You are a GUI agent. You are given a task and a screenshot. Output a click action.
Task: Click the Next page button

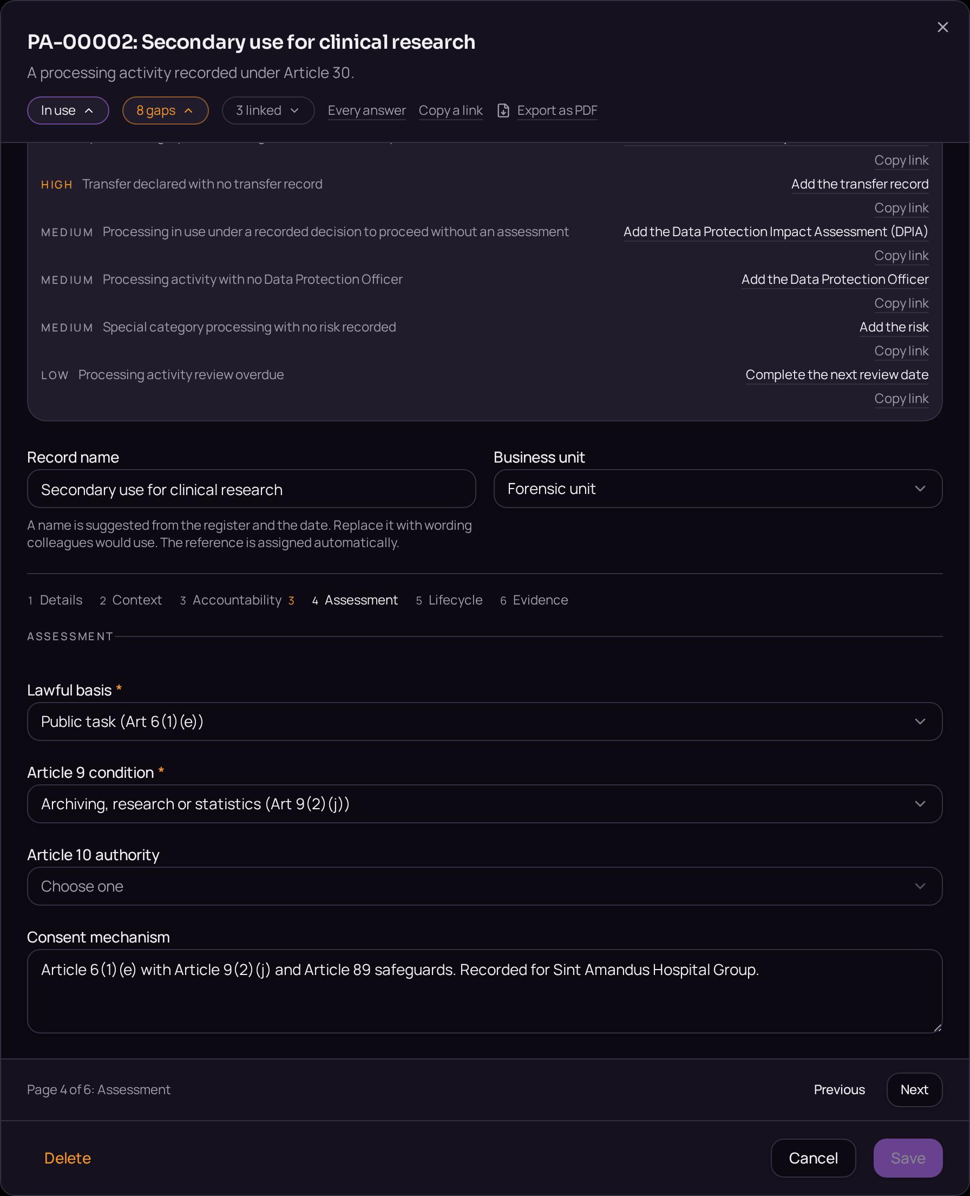[914, 1090]
